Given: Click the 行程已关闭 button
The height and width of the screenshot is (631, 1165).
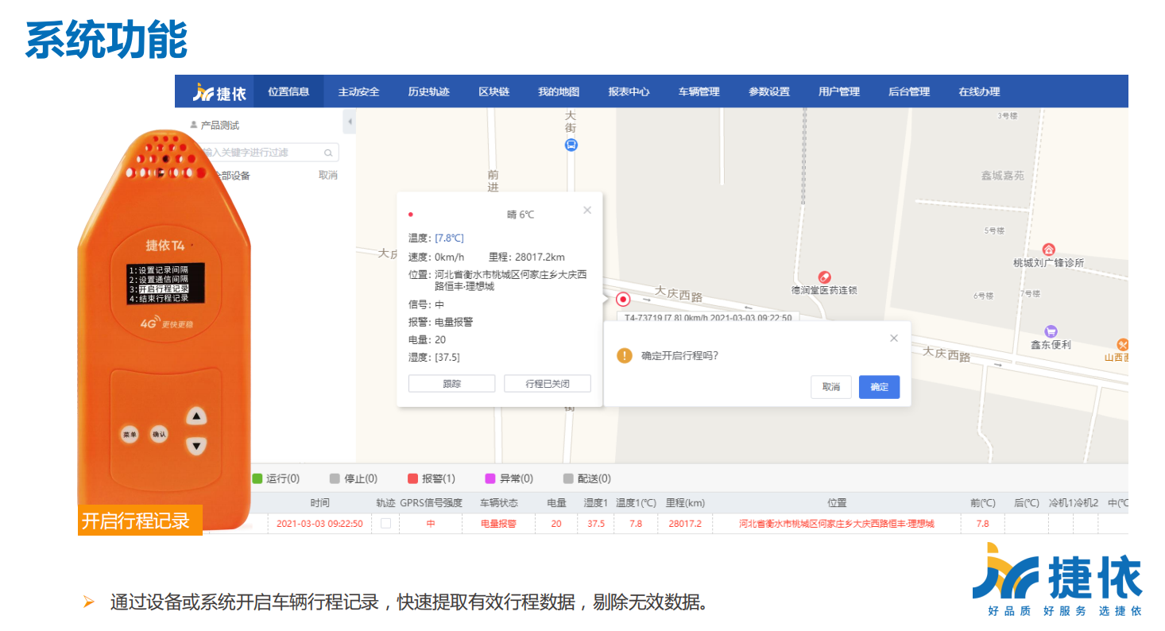Looking at the screenshot, I should point(548,384).
